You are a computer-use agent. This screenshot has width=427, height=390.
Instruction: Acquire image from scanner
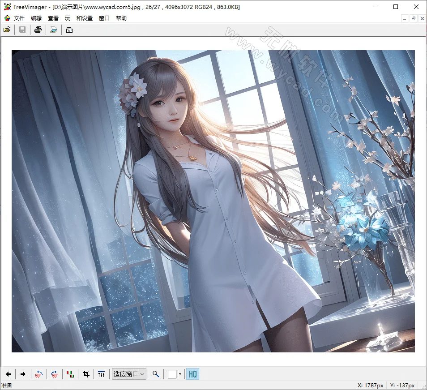(53, 30)
